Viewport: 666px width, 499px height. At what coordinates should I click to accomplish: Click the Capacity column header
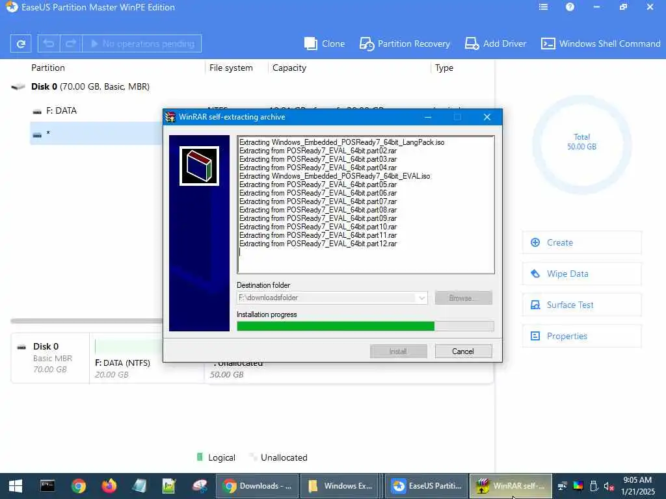pos(289,68)
